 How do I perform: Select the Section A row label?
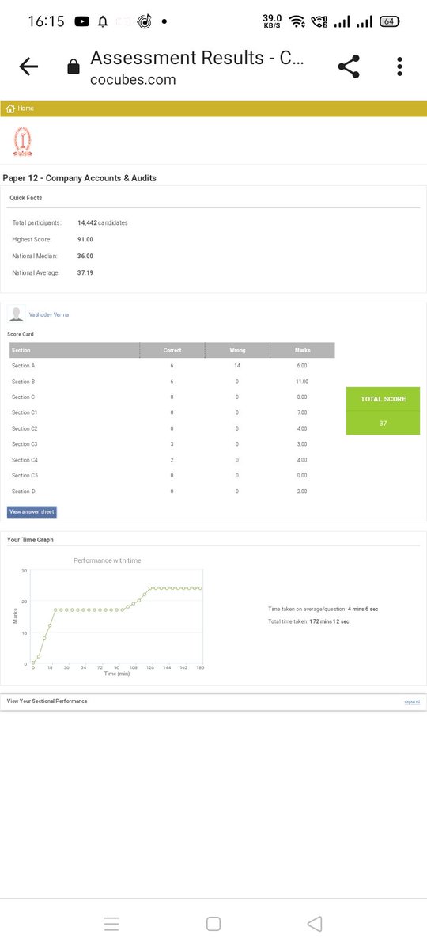pos(24,366)
